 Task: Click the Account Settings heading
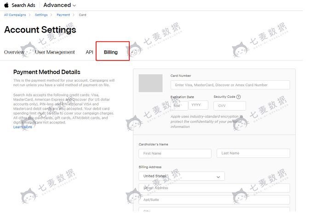(x=40, y=30)
